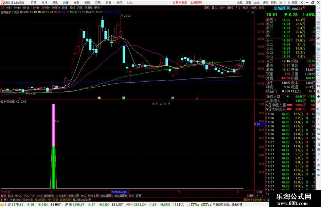The image size is (321, 207).
Task: Expand 更多 indicator tabs at bottom
Action: (131, 196)
